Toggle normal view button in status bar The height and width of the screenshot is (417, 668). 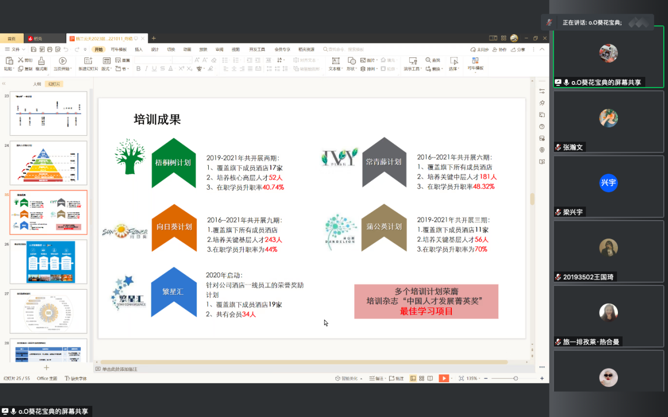(x=413, y=378)
